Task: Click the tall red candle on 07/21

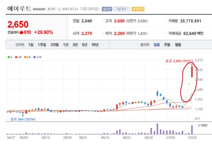Action: coord(192,72)
